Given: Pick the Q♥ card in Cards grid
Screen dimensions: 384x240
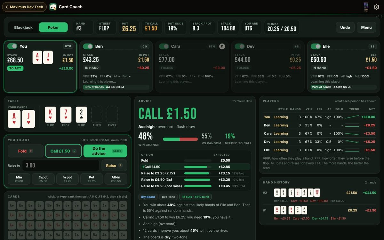Looking at the screenshot, I should 30,215.
